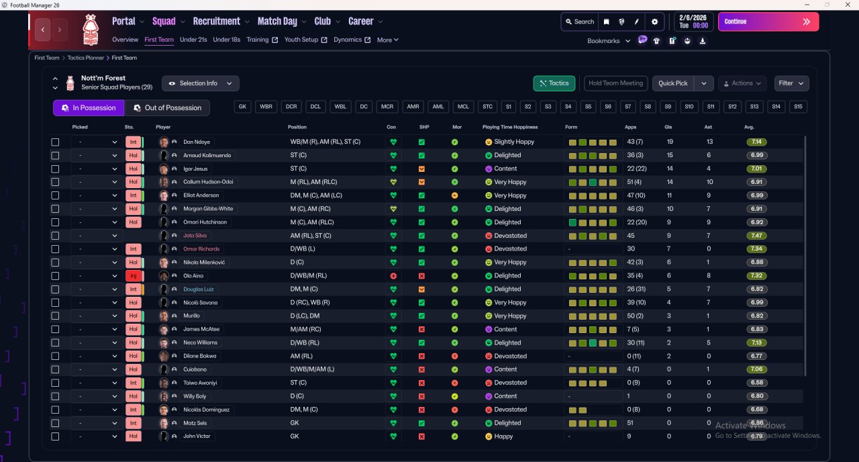
Task: Switch to the Under 21s tab
Action: click(x=193, y=40)
